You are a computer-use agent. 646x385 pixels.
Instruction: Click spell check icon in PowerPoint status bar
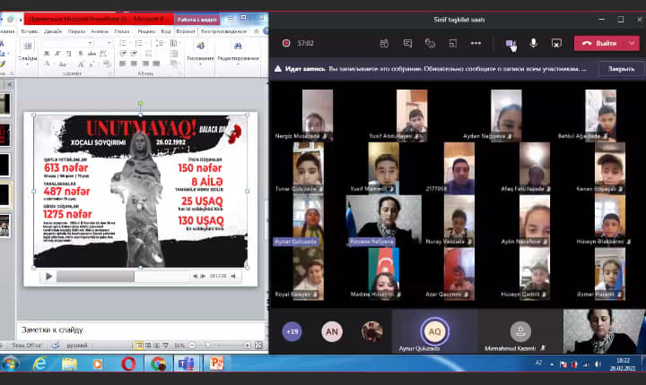(x=56, y=346)
